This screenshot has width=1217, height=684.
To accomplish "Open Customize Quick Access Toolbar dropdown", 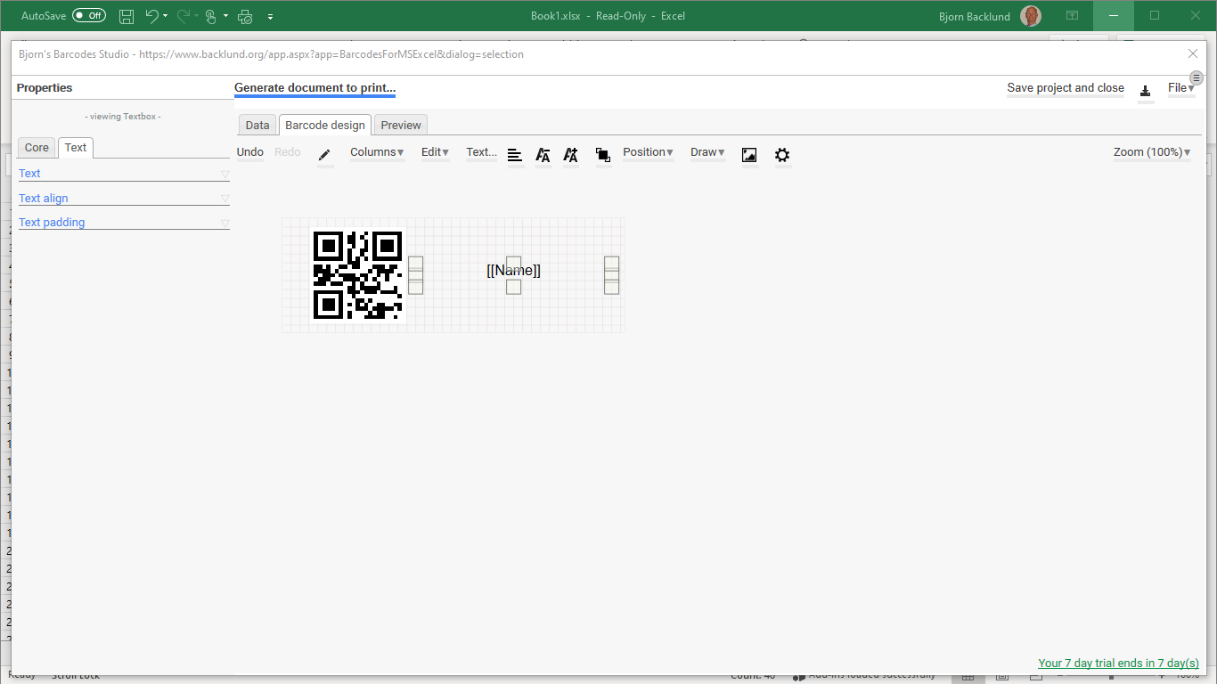I will 270,16.
